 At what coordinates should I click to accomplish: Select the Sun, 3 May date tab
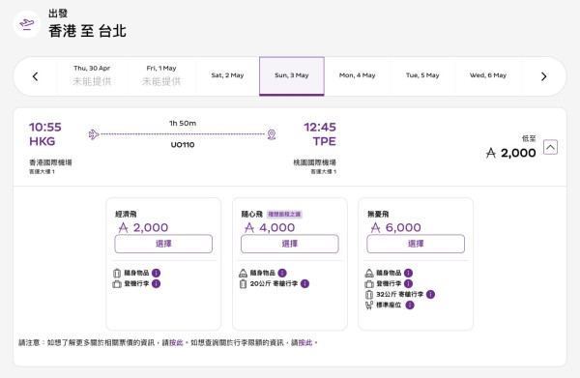coord(292,75)
